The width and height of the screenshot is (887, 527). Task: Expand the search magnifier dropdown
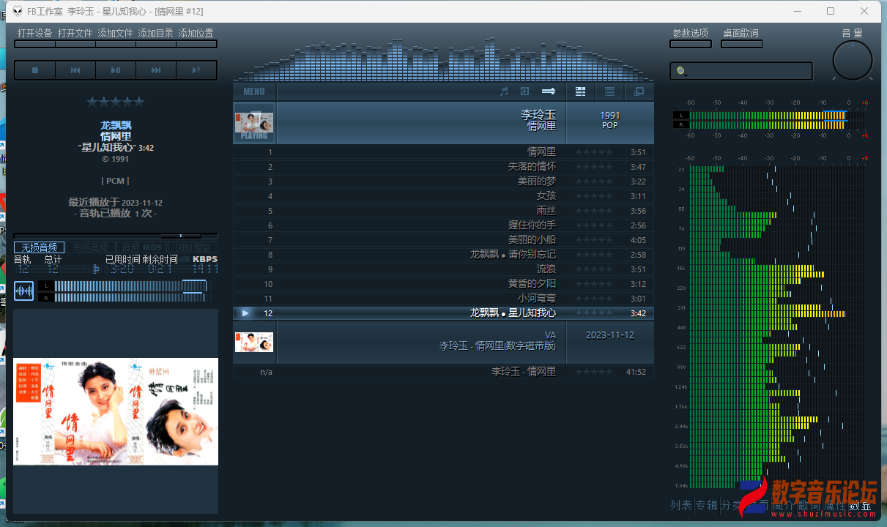click(x=682, y=71)
